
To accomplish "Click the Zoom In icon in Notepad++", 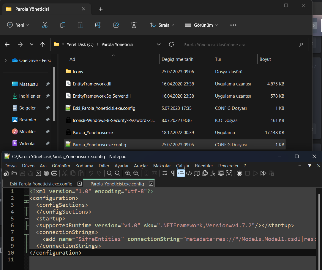I will pos(128,173).
